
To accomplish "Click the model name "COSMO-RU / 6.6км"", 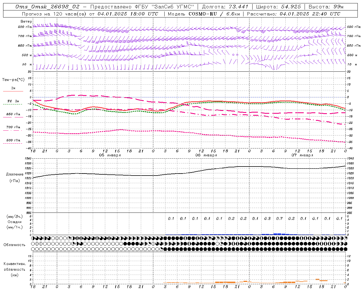I will tap(214, 14).
